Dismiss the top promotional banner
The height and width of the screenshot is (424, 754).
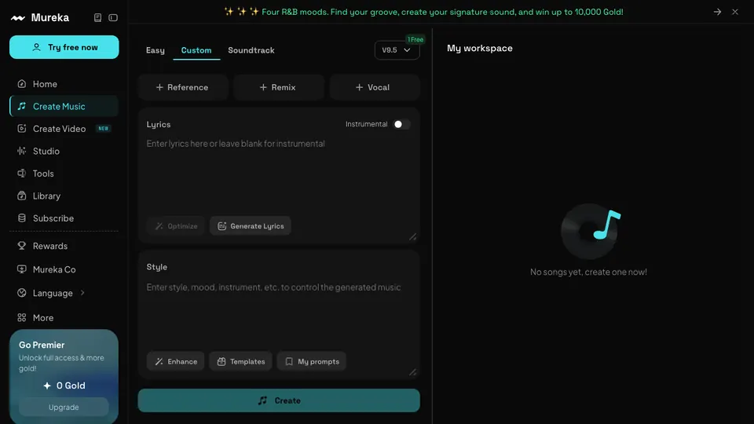tap(735, 12)
